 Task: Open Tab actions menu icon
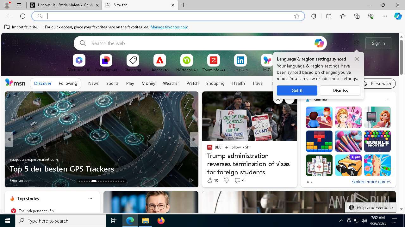tap(19, 5)
